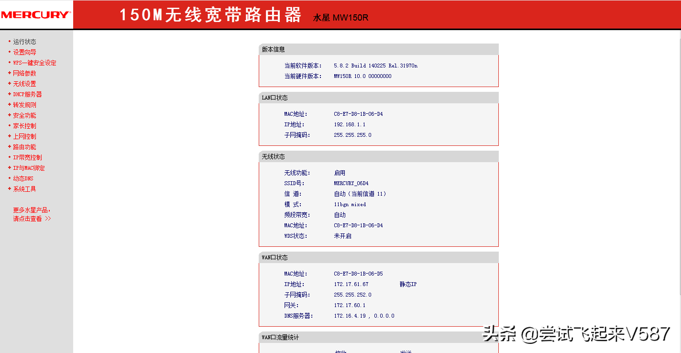Click the MERCURY logo
The width and height of the screenshot is (681, 353).
pos(35,15)
